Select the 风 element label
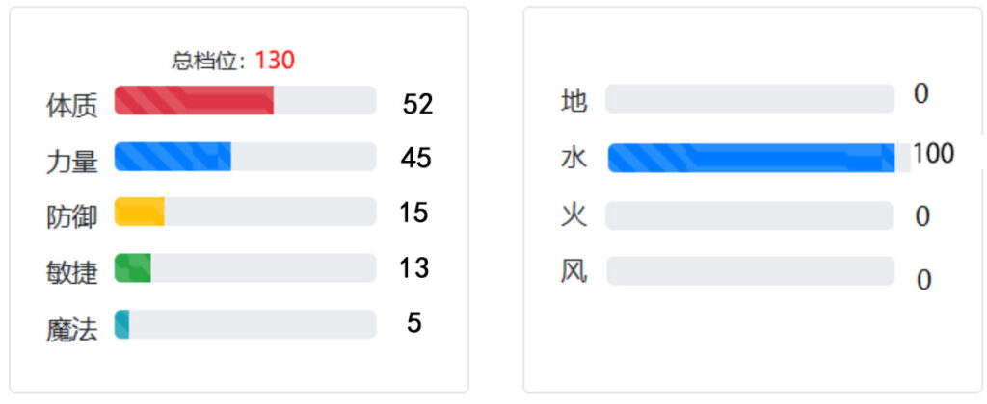The width and height of the screenshot is (987, 404). [574, 271]
